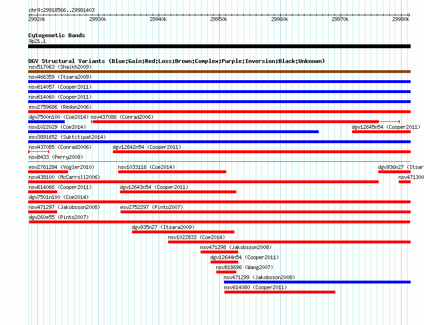Select the nsv466359 (Itsara2009) label
The height and width of the screenshot is (325, 424).
[60, 77]
